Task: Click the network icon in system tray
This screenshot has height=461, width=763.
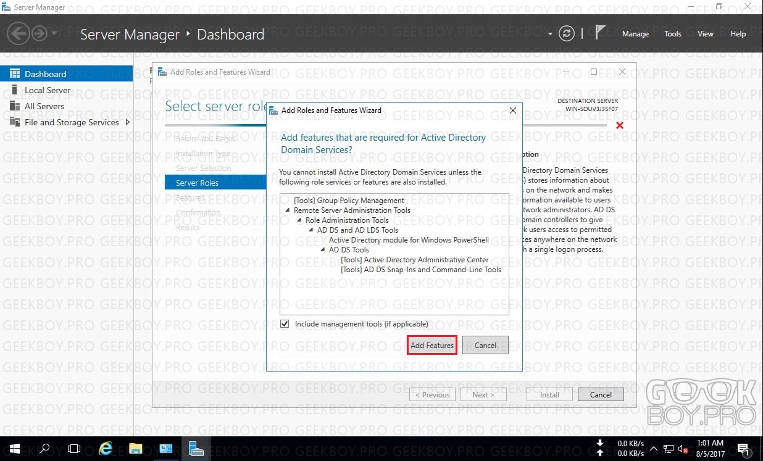Action: pyautogui.click(x=669, y=449)
